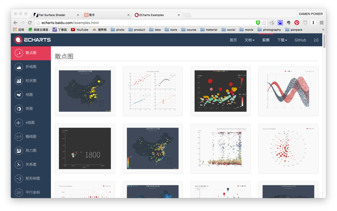This screenshot has height=211, width=337.
Task: Open the 应用 apps bookmark icon
Action: 18,30
